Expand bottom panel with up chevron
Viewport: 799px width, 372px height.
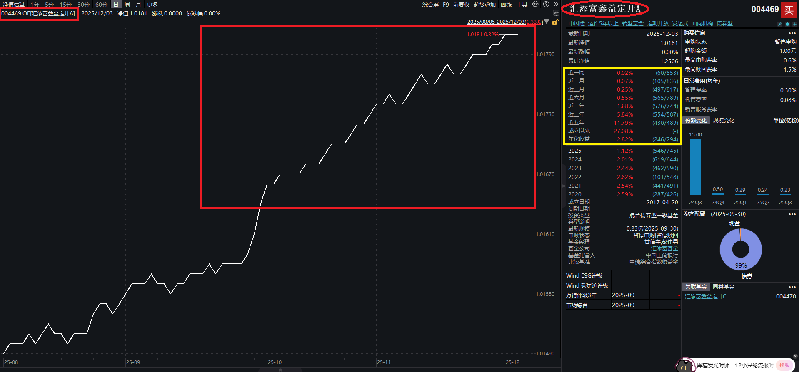pos(280,370)
